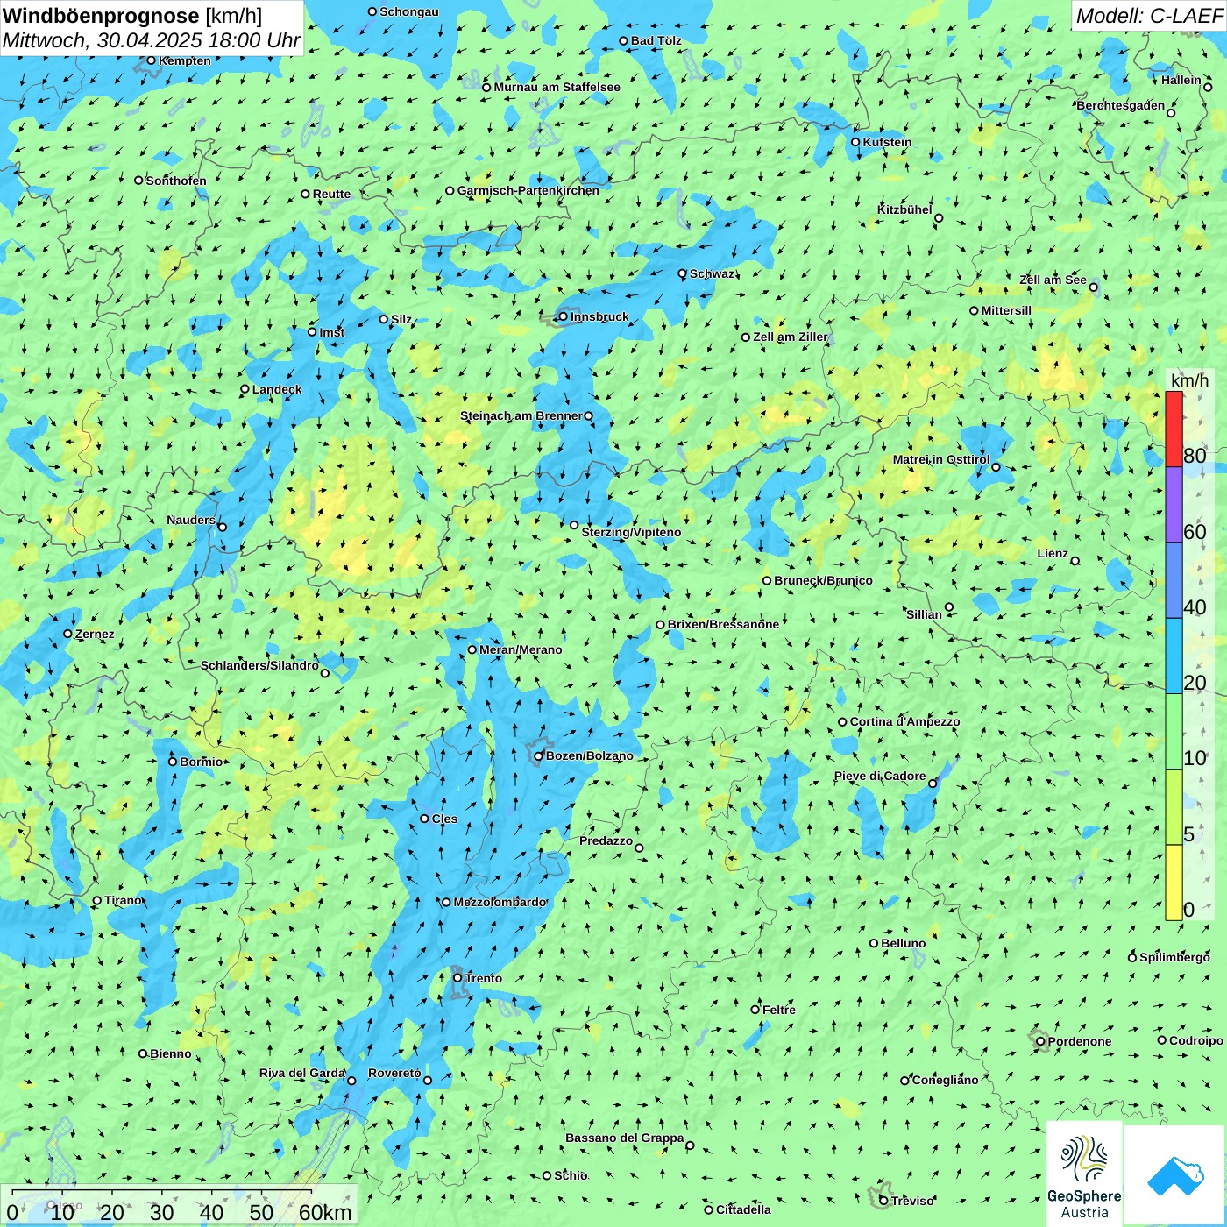Select the Belluno city label
Screen dimensions: 1227x1227
point(904,943)
